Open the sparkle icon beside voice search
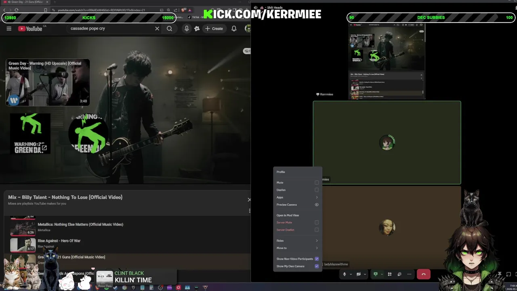 point(197,29)
